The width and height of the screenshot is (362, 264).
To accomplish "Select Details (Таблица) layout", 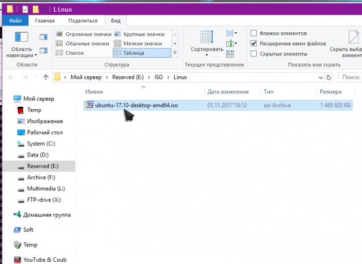I will coord(142,53).
